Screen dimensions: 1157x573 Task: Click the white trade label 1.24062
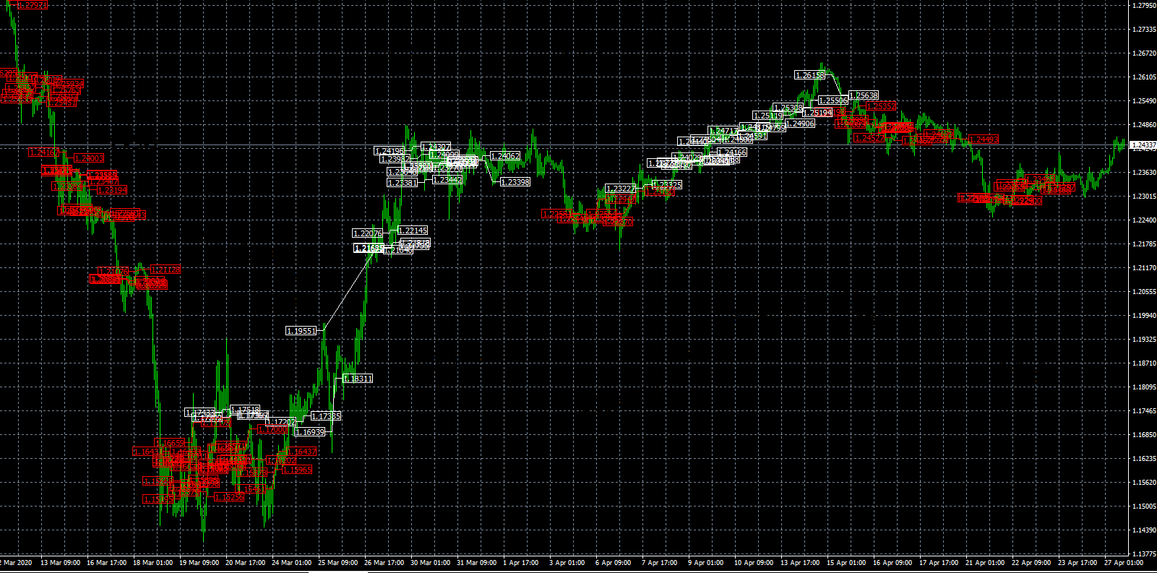pyautogui.click(x=505, y=156)
